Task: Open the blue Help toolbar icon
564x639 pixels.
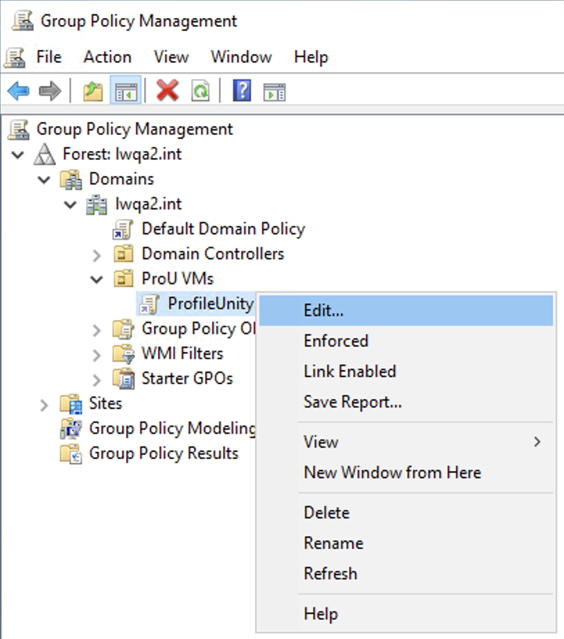Action: point(242,91)
